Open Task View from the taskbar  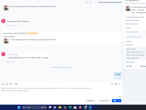[50, 107]
